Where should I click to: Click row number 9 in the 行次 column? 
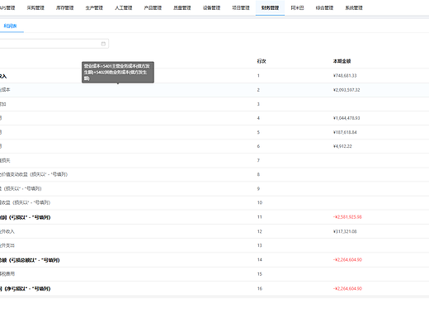[x=258, y=189]
